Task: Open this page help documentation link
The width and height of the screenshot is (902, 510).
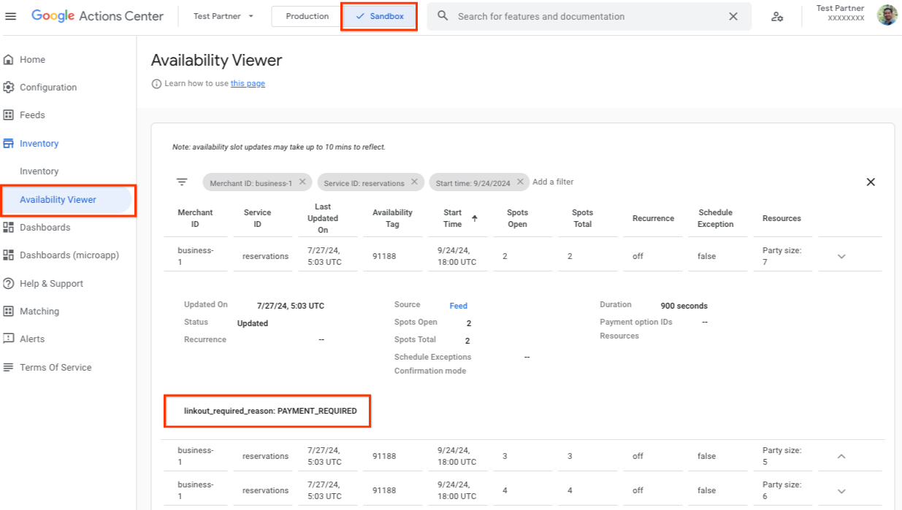Action: pos(248,83)
